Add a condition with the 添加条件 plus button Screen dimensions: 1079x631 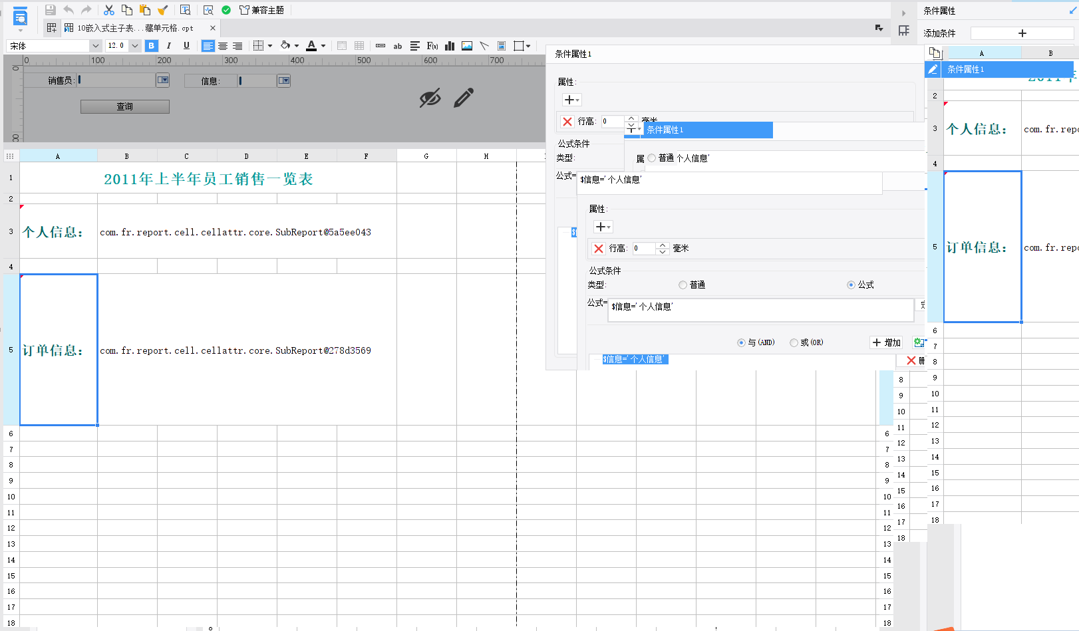click(1022, 33)
